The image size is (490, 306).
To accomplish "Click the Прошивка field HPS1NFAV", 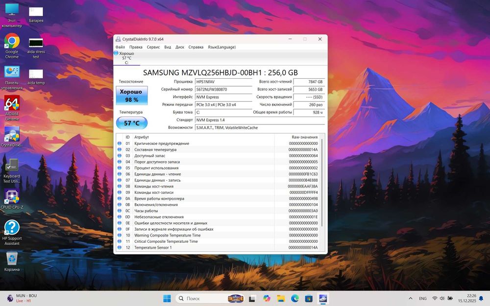I will coord(223,82).
